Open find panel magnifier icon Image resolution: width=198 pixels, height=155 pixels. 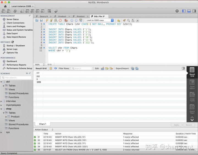point(128,20)
